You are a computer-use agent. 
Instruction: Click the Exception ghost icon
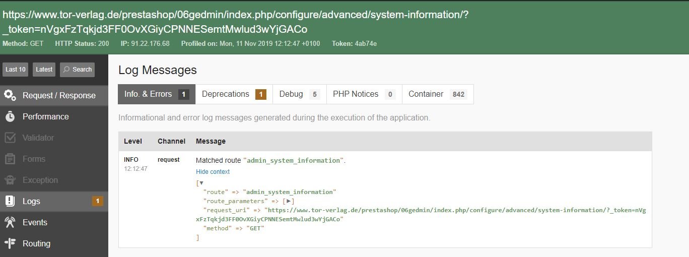point(10,180)
